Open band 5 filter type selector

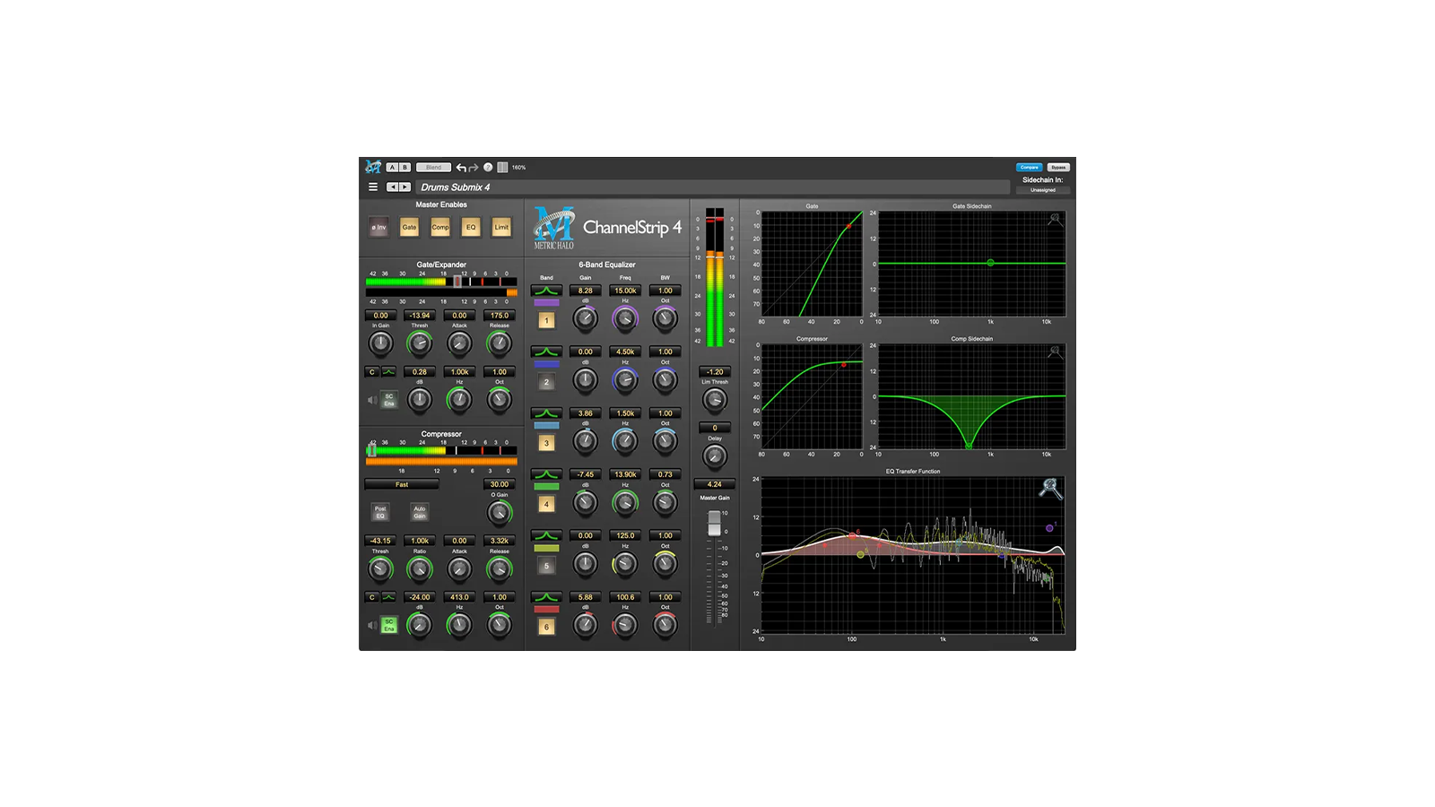click(x=546, y=535)
